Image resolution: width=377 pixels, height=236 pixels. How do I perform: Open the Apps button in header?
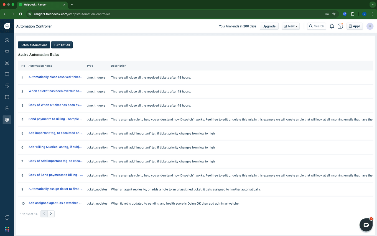[x=355, y=26]
